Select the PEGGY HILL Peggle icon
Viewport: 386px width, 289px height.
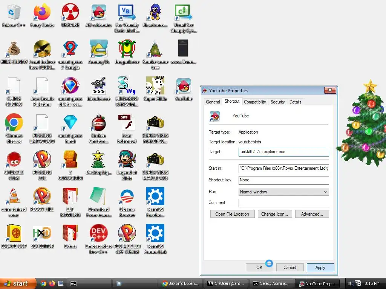pyautogui.click(x=42, y=196)
